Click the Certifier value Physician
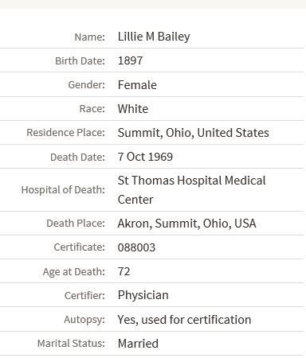 click(x=143, y=295)
